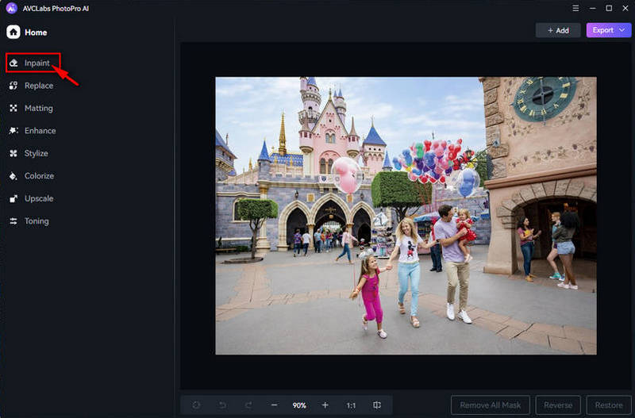Close the AVCLabs PhotoPro AI window

coord(625,8)
